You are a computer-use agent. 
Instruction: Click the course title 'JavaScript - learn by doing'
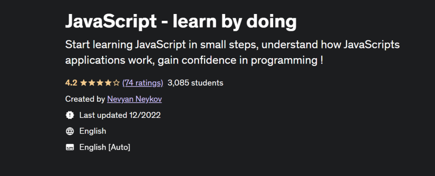point(181,21)
